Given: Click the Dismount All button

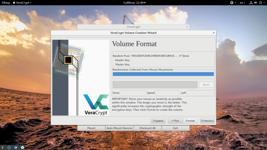Looking at the screenshot, I should click(x=148, y=128).
